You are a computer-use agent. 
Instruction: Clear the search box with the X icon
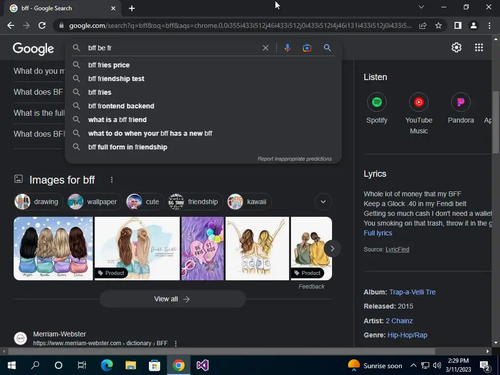[265, 48]
